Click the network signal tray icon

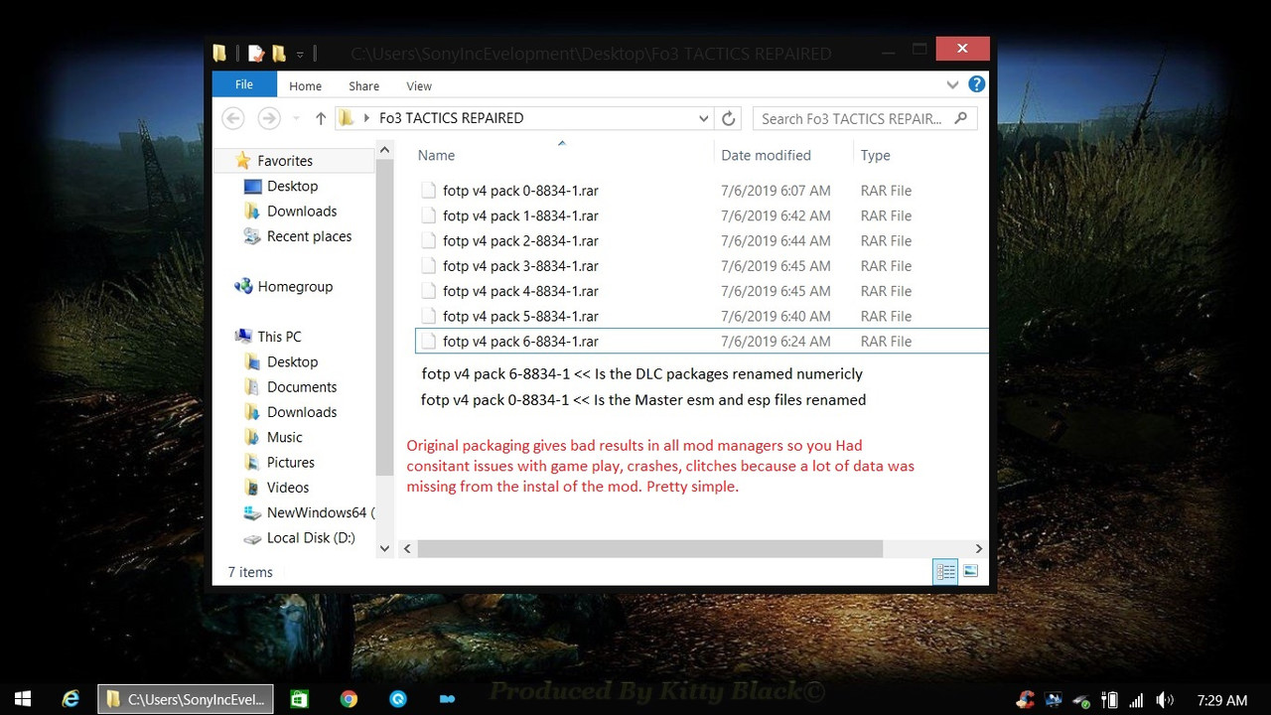click(x=1137, y=700)
